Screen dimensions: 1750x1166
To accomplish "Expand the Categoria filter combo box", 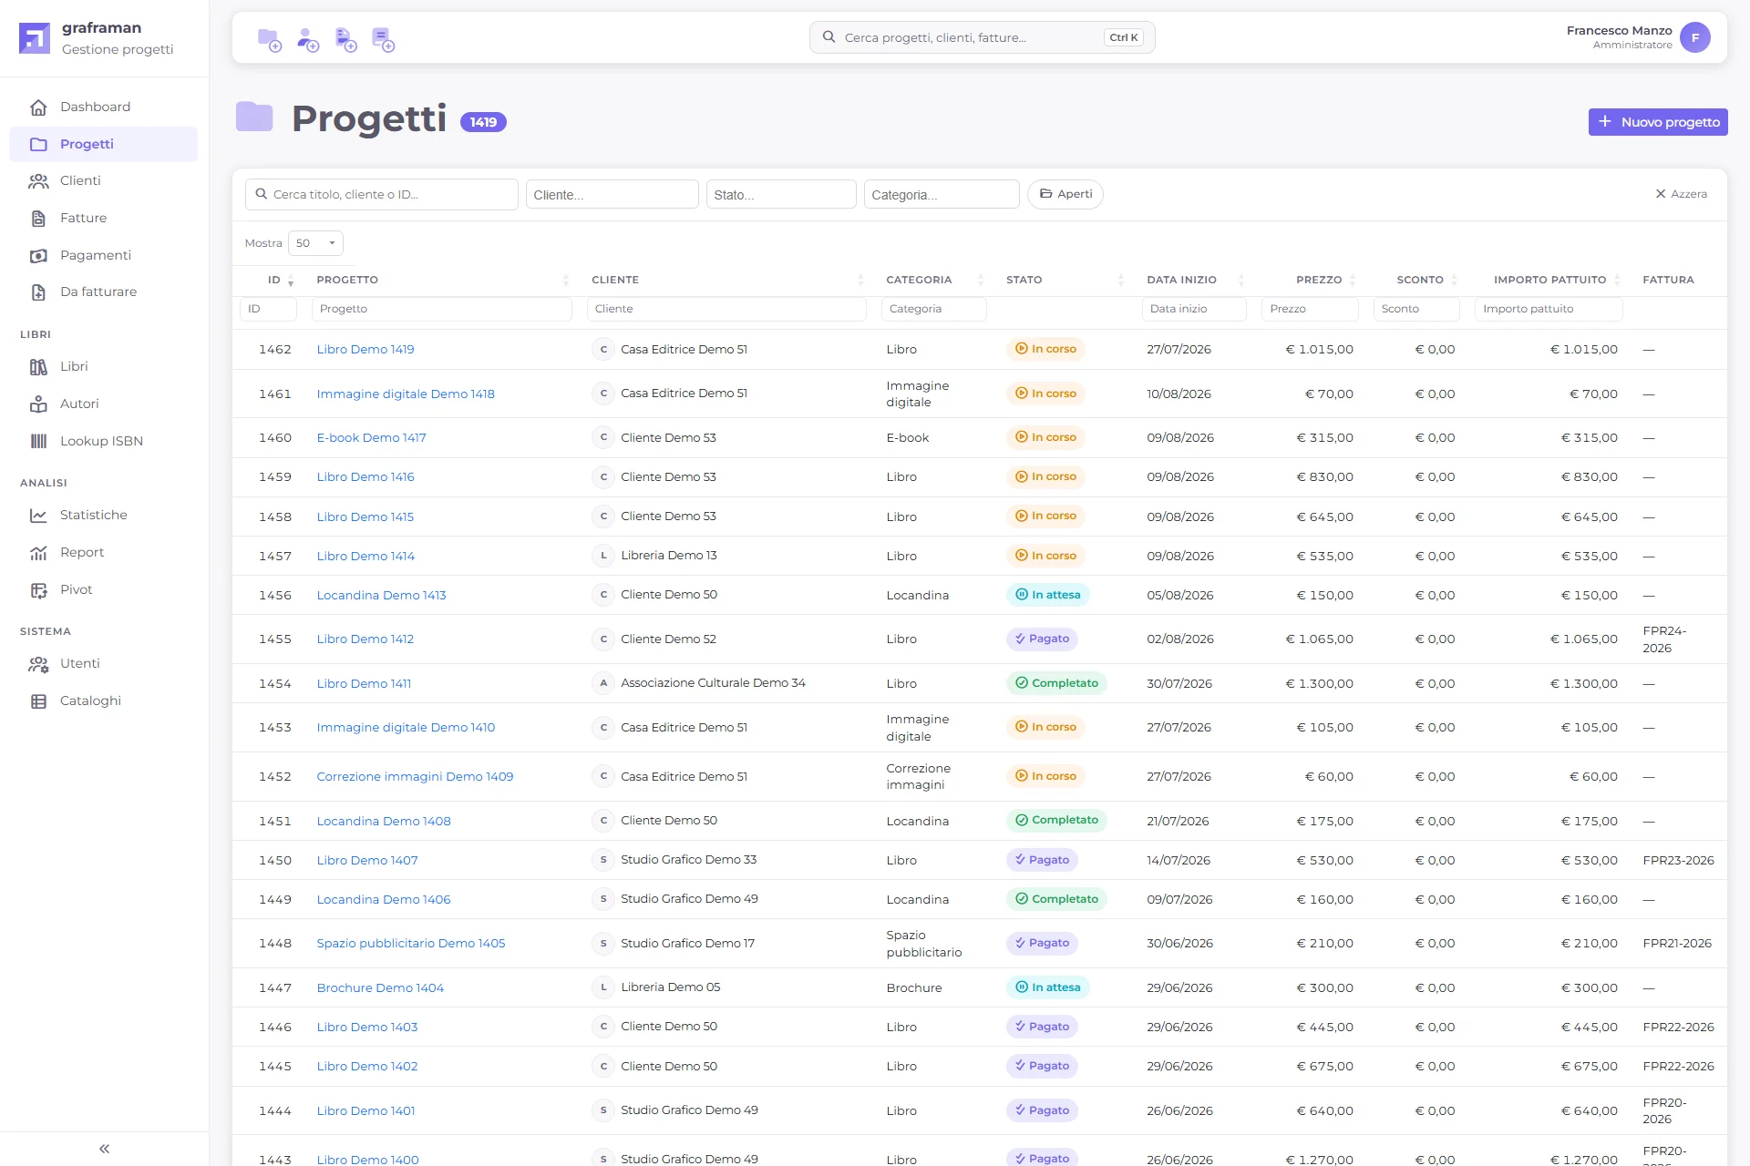I will [x=941, y=194].
